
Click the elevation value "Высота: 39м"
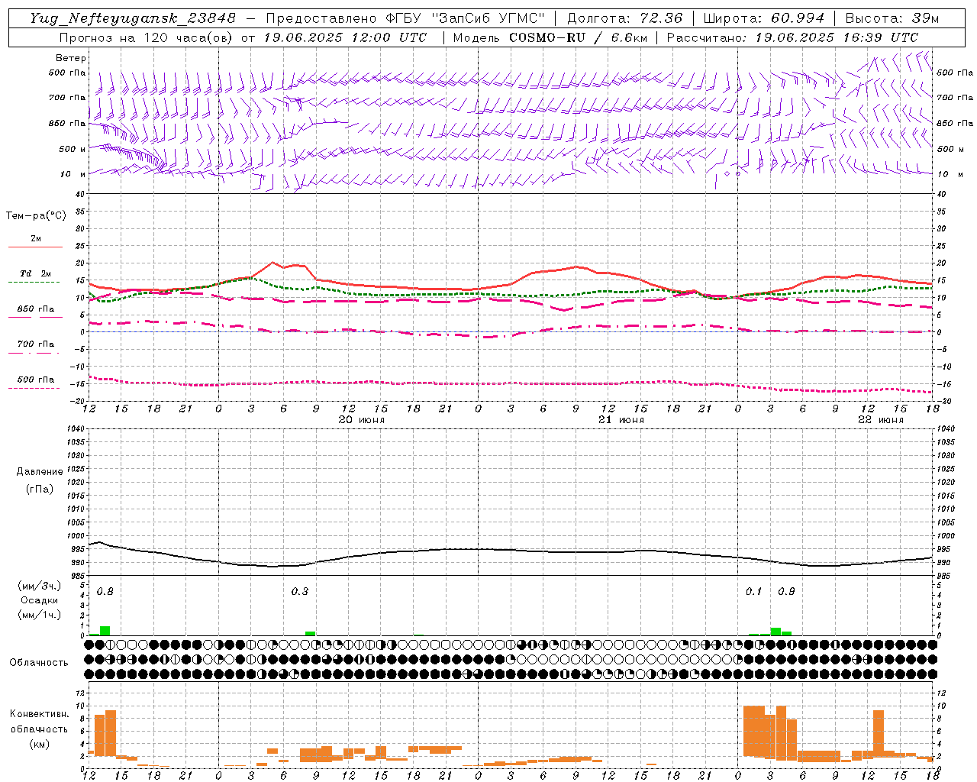[892, 18]
